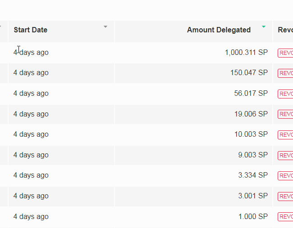Click green sort arrow on Amount Delegated
Viewport: 293px width, 228px height.
coord(264,27)
